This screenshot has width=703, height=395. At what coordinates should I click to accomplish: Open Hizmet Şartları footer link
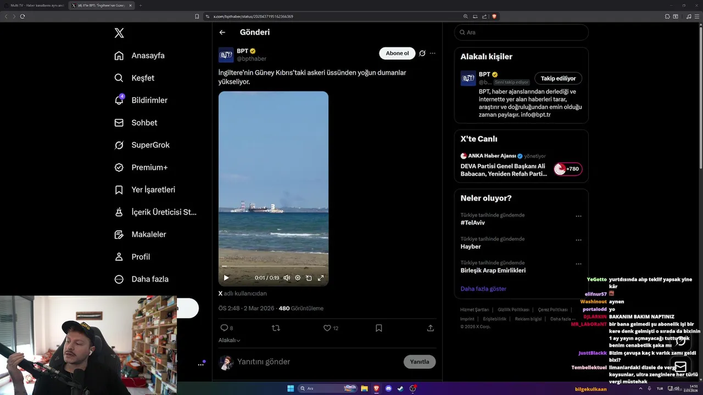475,310
